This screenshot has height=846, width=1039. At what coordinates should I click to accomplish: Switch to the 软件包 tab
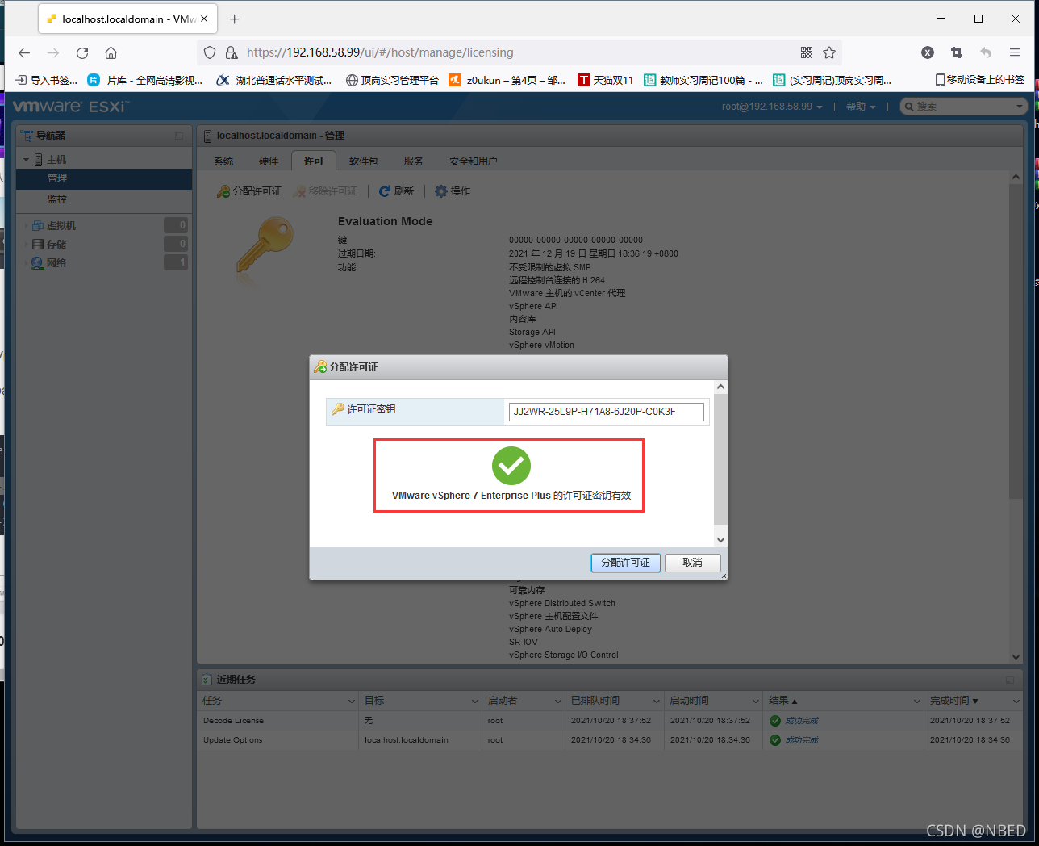[364, 161]
